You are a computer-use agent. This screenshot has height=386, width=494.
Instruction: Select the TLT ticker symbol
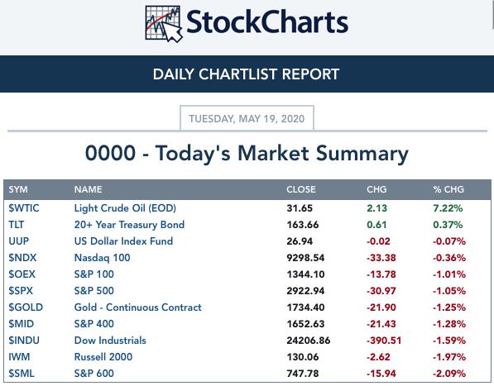[17, 225]
